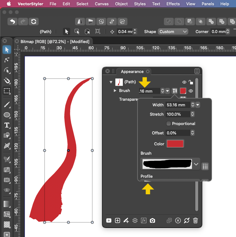236x237 pixels.
Task: Enable the Proportional checkbox
Action: (x=169, y=123)
